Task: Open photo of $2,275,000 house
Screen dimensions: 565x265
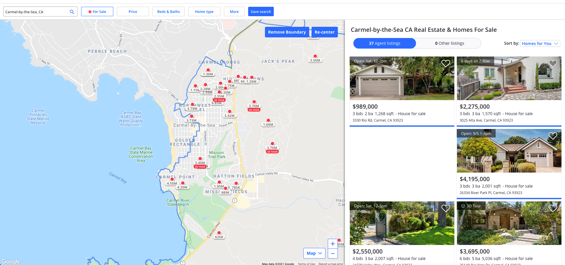Action: click(509, 78)
